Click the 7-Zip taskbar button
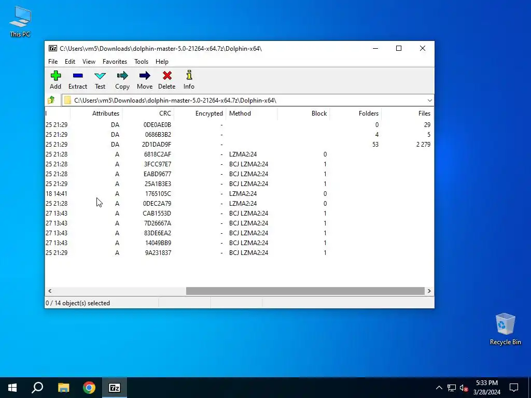Viewport: 531px width, 398px height. point(115,388)
